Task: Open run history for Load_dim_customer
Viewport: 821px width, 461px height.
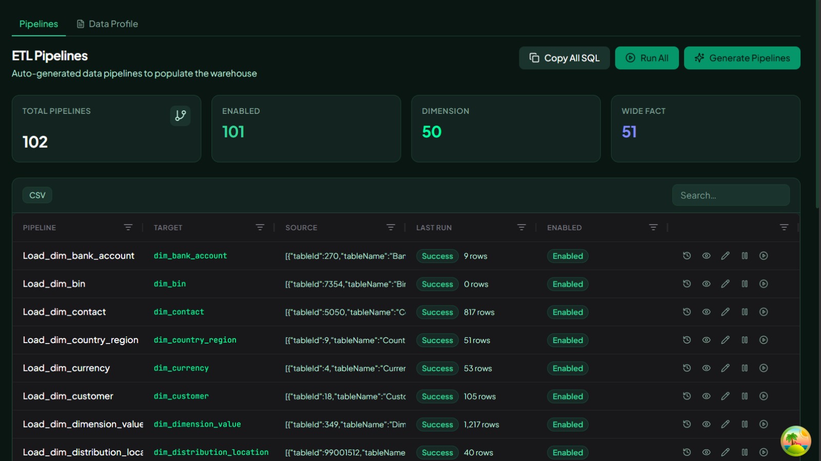Action: point(687,396)
